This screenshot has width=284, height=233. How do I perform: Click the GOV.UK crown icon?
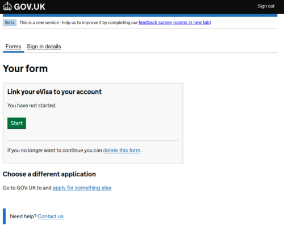(x=7, y=6)
